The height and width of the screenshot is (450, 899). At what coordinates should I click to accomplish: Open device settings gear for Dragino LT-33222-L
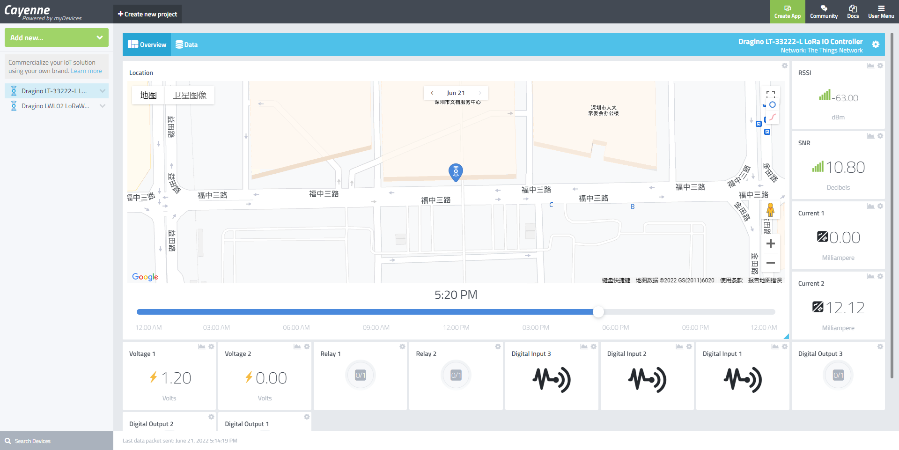coord(876,44)
